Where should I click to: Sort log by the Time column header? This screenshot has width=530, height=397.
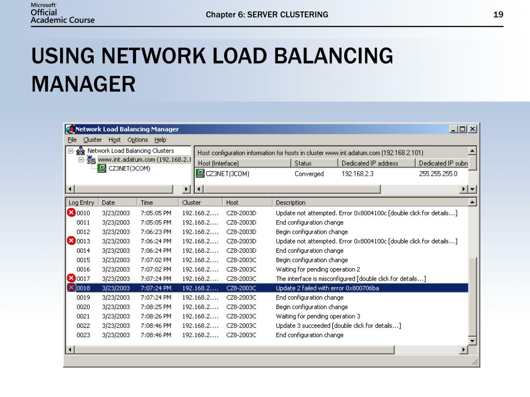158,203
